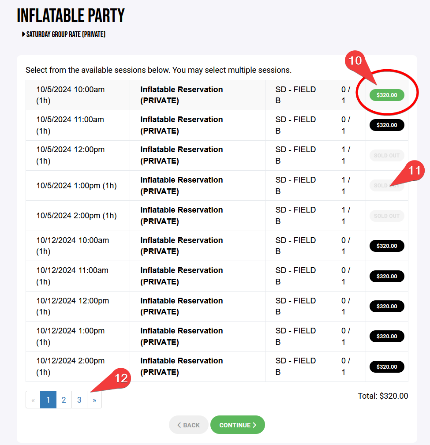The width and height of the screenshot is (430, 445).
Task: Click the next page double-arrow
Action: [x=94, y=400]
